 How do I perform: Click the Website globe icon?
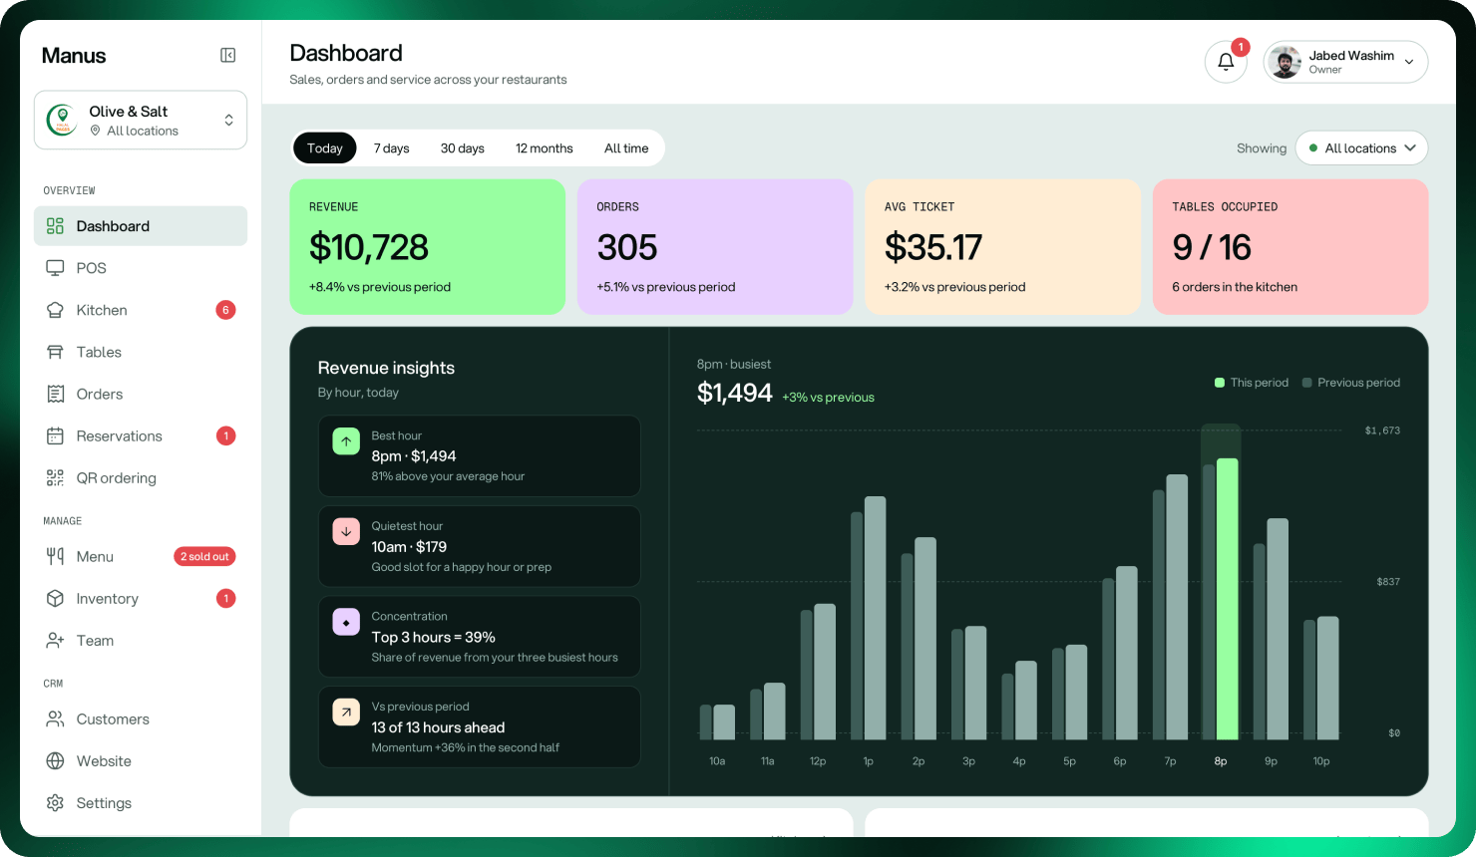click(x=55, y=760)
